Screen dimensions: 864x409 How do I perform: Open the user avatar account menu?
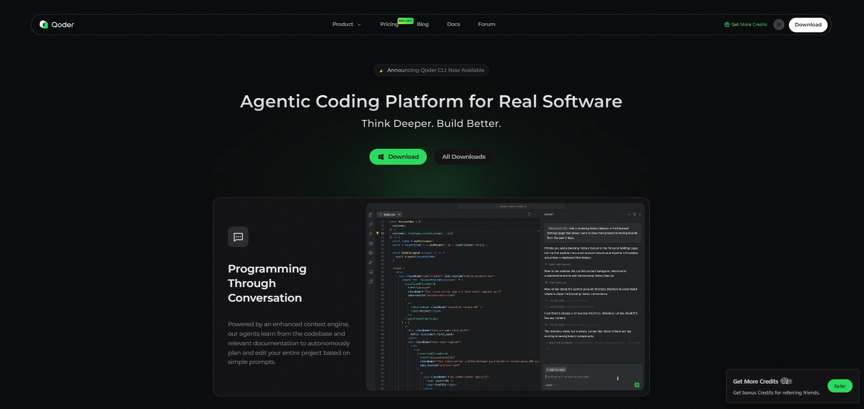(x=779, y=25)
